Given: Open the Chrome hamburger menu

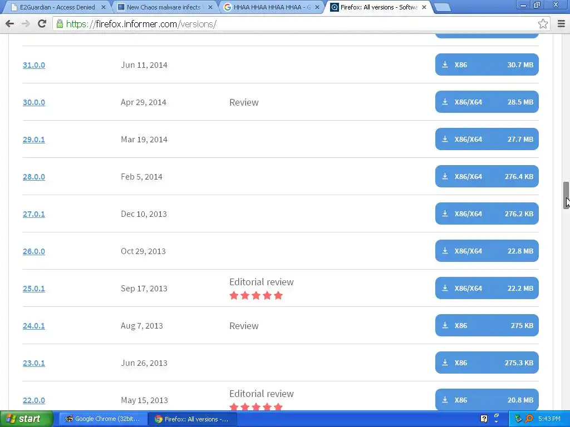Looking at the screenshot, I should (x=561, y=24).
